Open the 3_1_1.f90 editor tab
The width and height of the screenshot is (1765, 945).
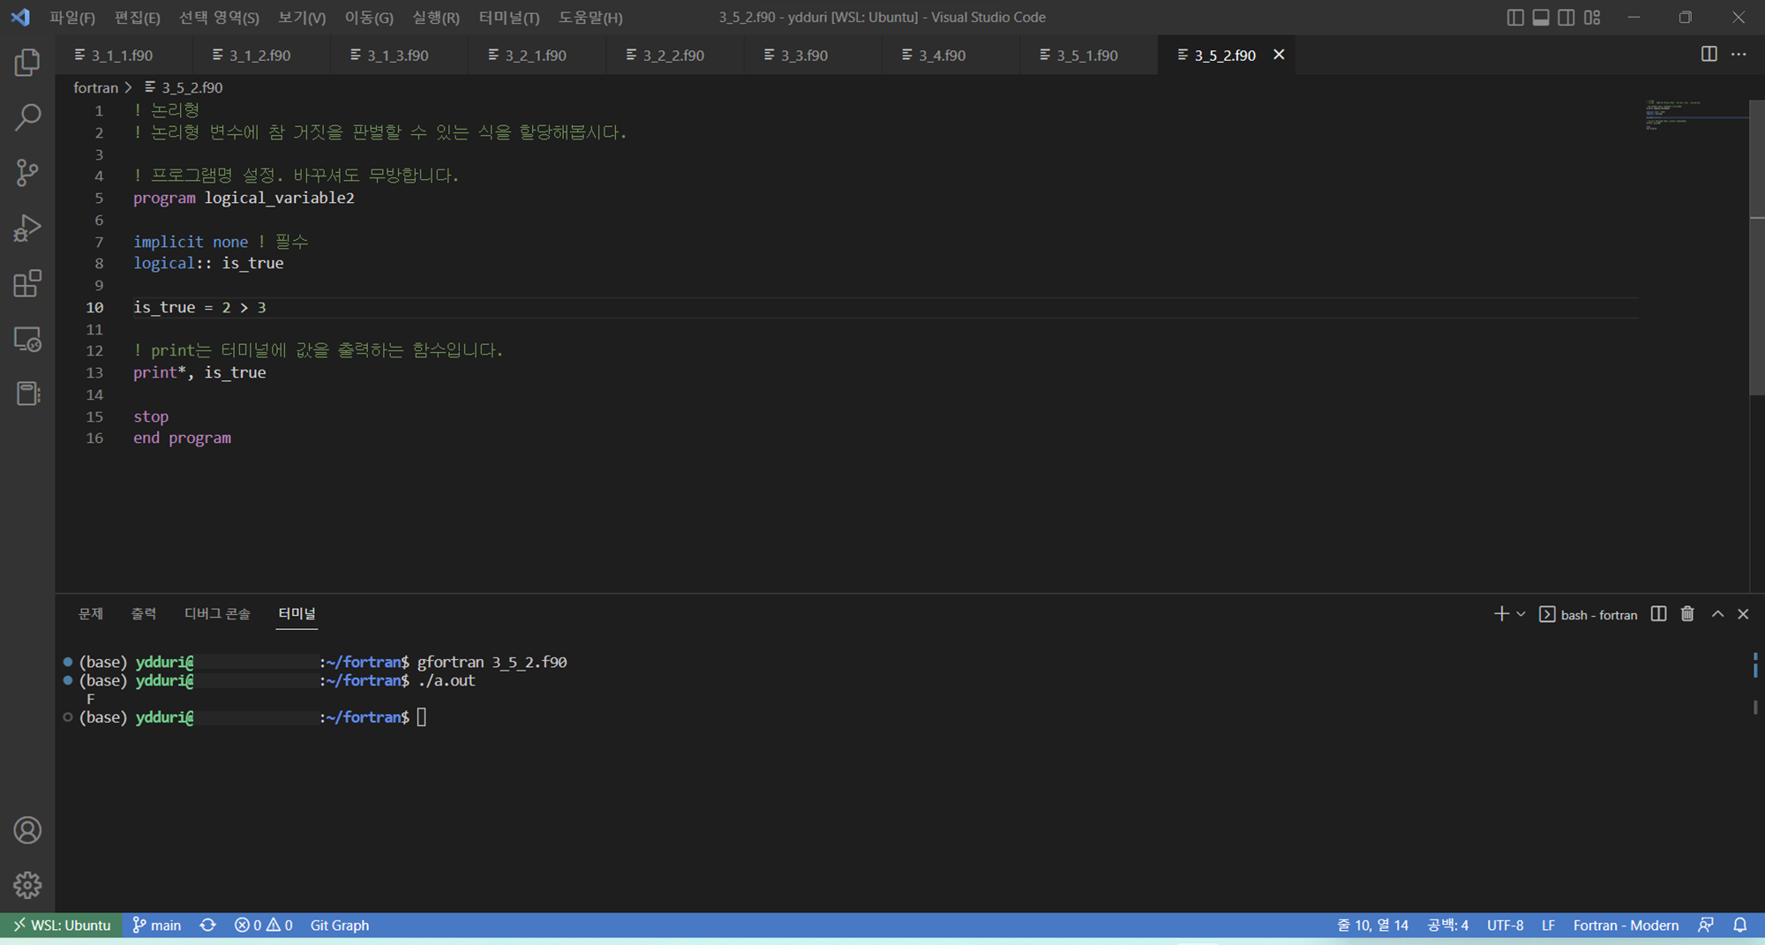[123, 55]
